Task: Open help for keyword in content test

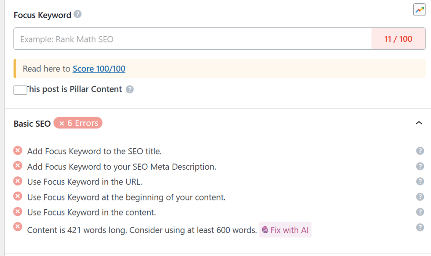Action: (x=420, y=212)
